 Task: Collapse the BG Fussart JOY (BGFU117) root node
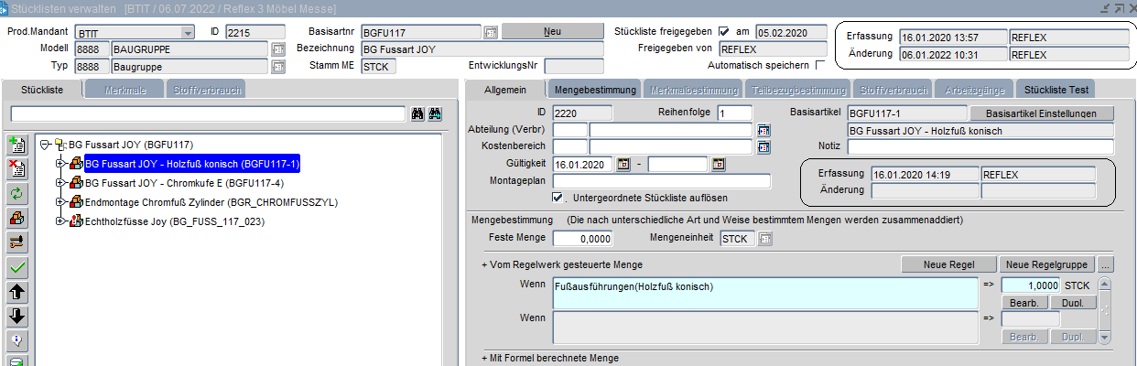(x=45, y=144)
